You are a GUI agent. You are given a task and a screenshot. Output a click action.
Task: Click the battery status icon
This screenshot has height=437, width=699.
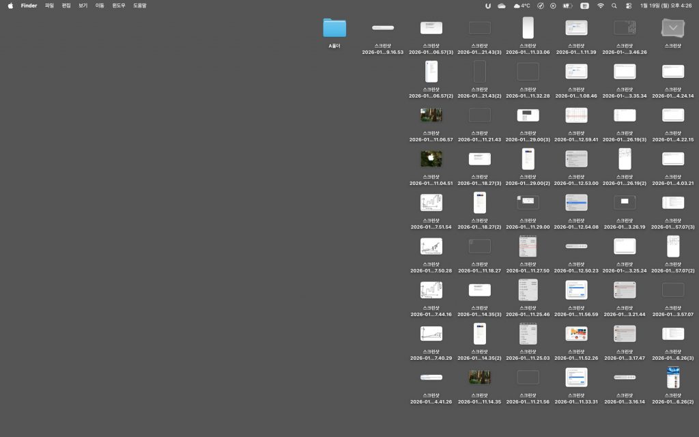(568, 5)
